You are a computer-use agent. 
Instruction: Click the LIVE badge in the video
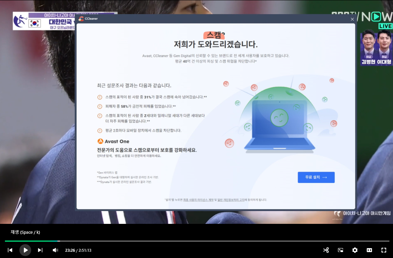tap(385, 26)
